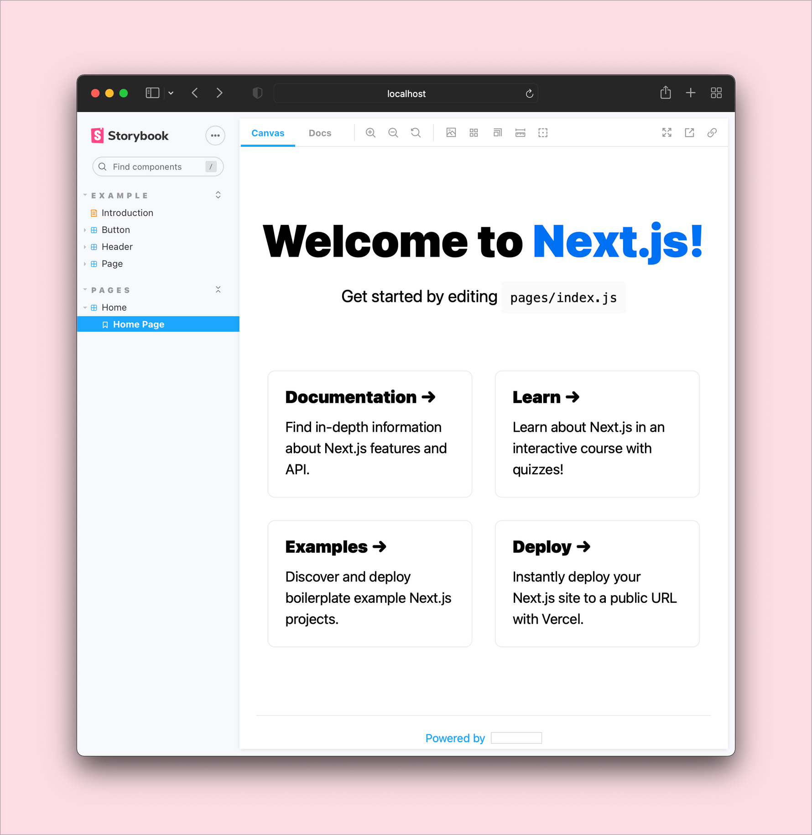Click the pages/index.js code snippet
This screenshot has height=835, width=812.
click(x=563, y=298)
